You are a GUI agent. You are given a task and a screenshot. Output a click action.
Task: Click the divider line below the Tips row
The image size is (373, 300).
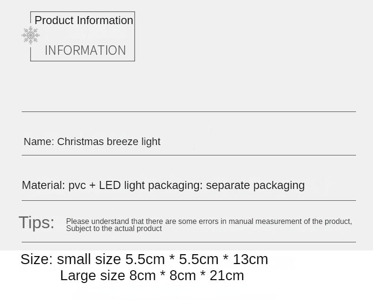[x=189, y=242]
